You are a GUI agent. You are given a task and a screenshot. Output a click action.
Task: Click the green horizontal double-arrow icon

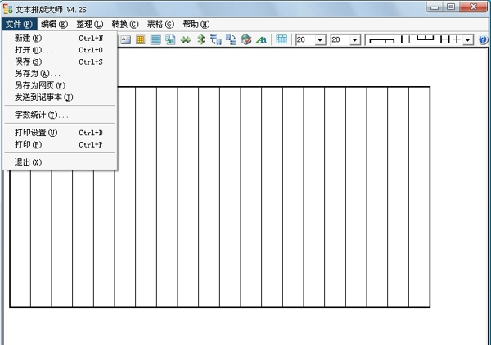(186, 39)
